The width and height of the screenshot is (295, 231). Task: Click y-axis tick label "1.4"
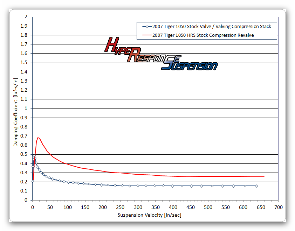point(24,72)
